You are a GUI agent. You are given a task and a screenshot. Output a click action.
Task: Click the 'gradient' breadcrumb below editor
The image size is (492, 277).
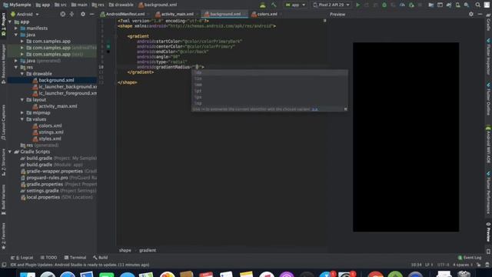point(148,250)
